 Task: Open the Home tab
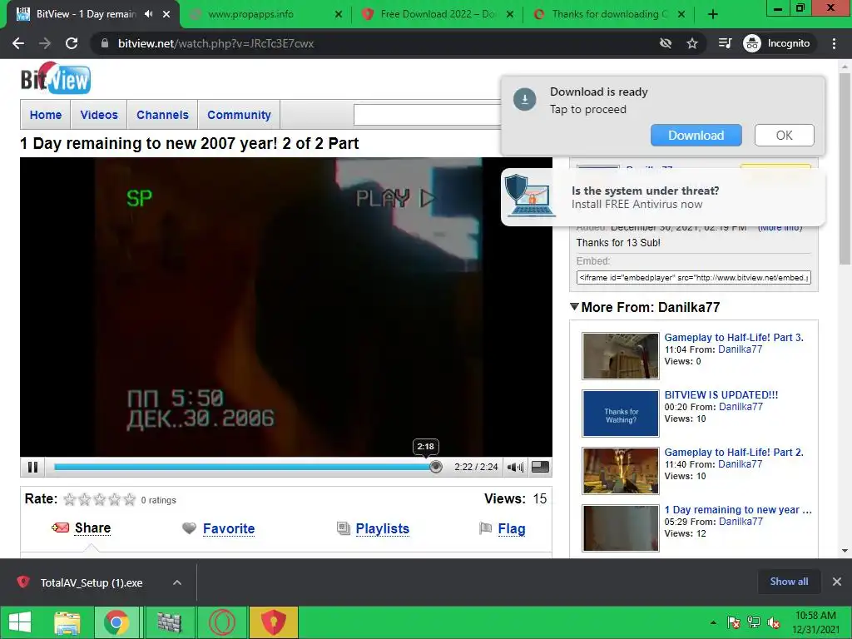pyautogui.click(x=46, y=115)
